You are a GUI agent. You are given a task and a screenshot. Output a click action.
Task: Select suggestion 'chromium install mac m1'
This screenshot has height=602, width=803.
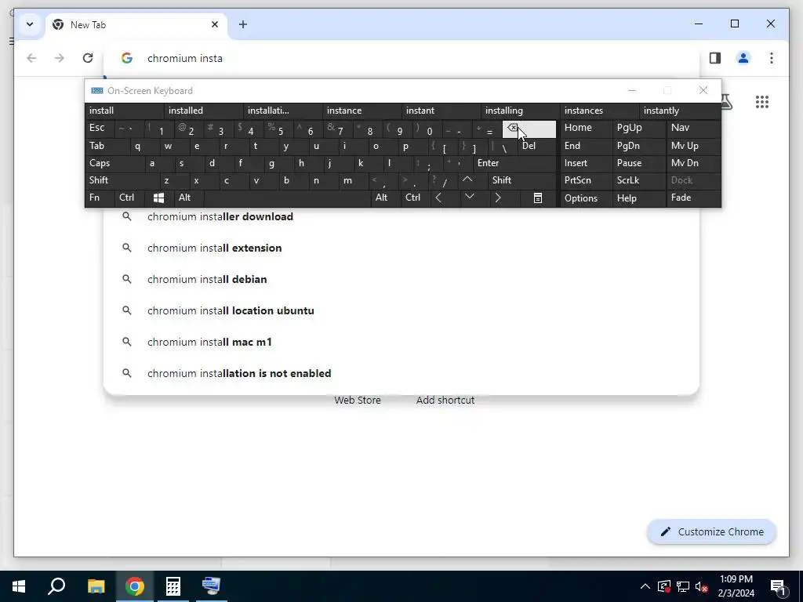[x=401, y=342]
